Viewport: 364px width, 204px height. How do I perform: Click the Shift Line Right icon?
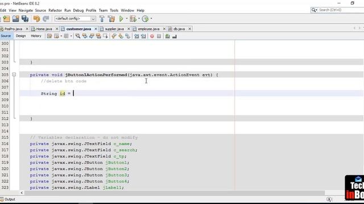(143, 36)
